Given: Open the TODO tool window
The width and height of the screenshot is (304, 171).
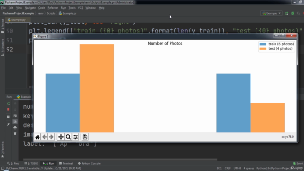Looking at the screenshot, I should (31, 163).
